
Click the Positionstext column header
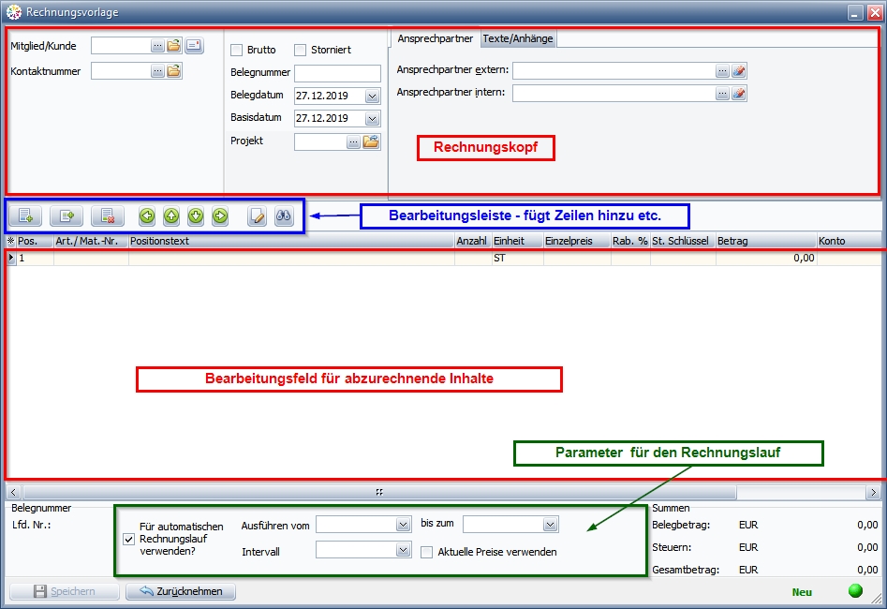[x=292, y=241]
